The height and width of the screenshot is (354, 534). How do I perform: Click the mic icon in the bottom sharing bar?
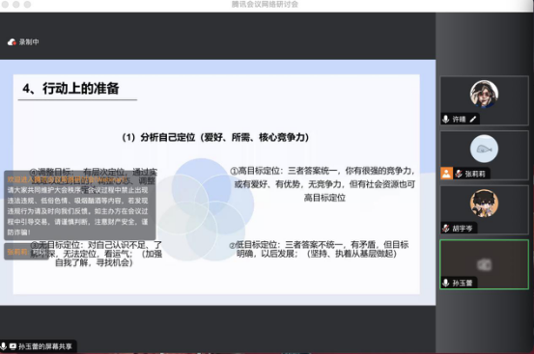4,346
